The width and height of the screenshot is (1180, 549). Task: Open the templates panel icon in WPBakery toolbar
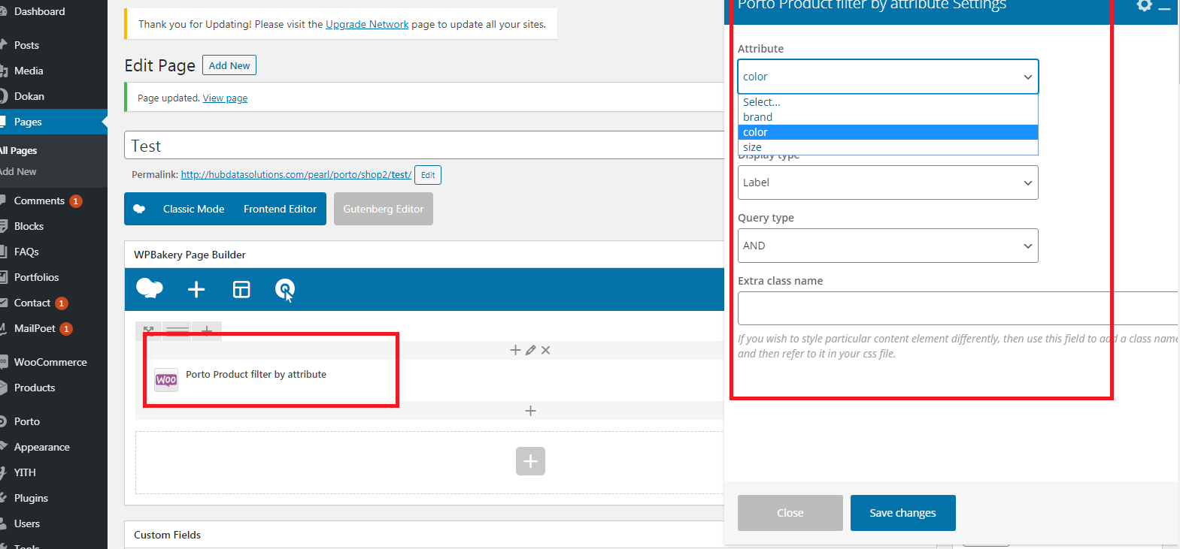(241, 289)
